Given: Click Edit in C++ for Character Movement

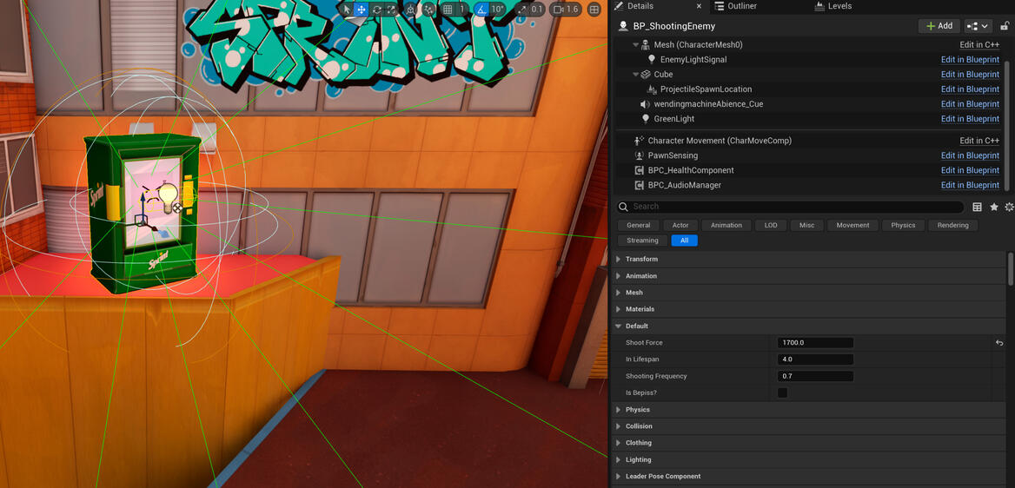Looking at the screenshot, I should 979,141.
